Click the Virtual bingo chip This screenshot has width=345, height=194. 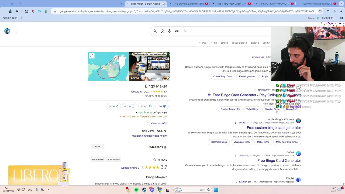click(x=252, y=109)
